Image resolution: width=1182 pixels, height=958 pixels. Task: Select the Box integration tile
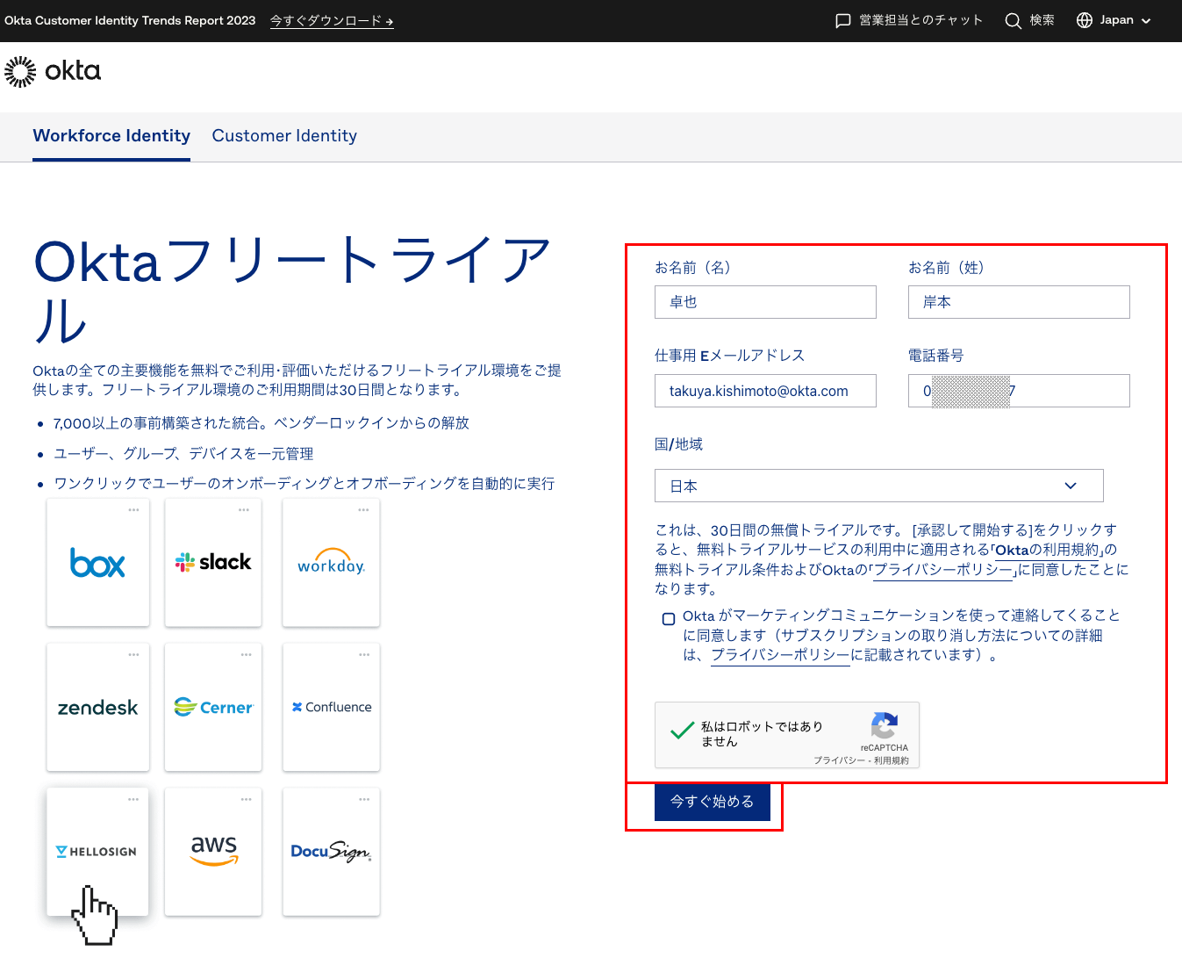97,563
